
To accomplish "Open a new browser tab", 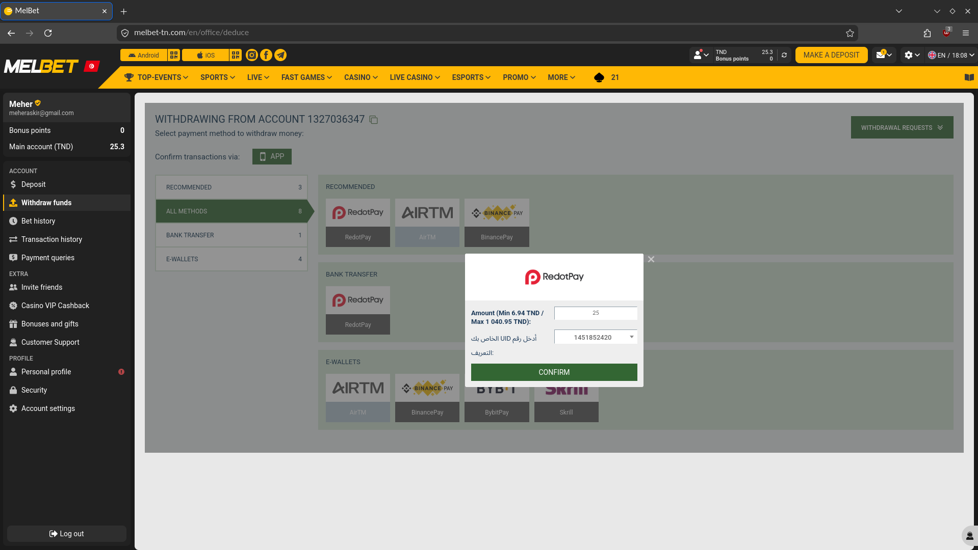I will click(x=123, y=11).
